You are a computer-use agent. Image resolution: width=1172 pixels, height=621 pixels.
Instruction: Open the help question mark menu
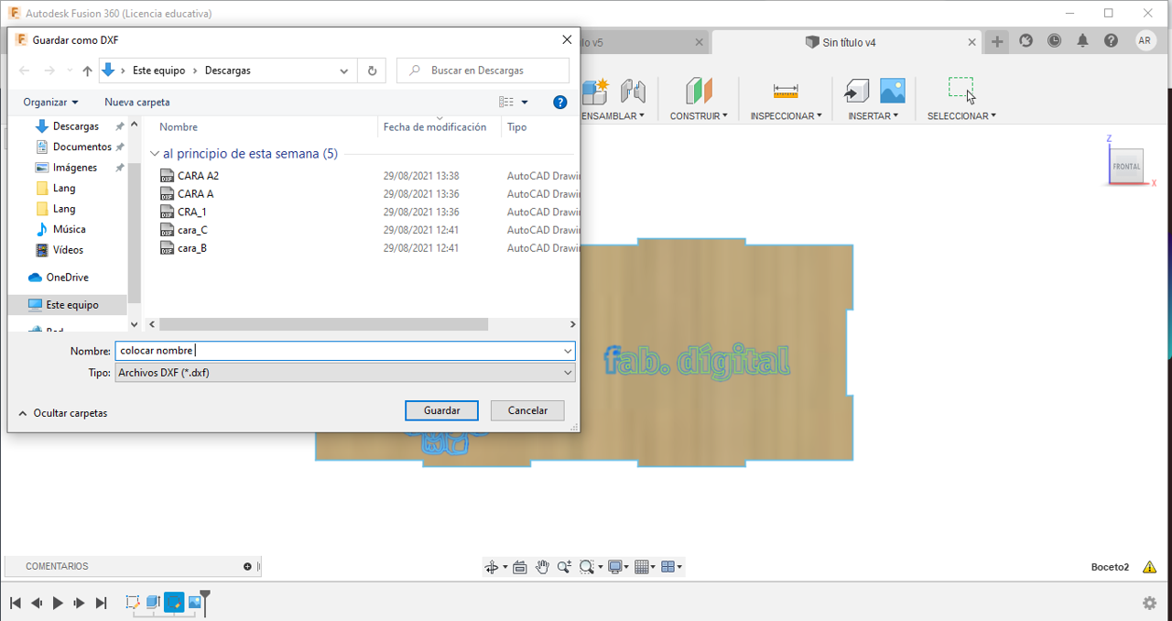(x=1111, y=41)
